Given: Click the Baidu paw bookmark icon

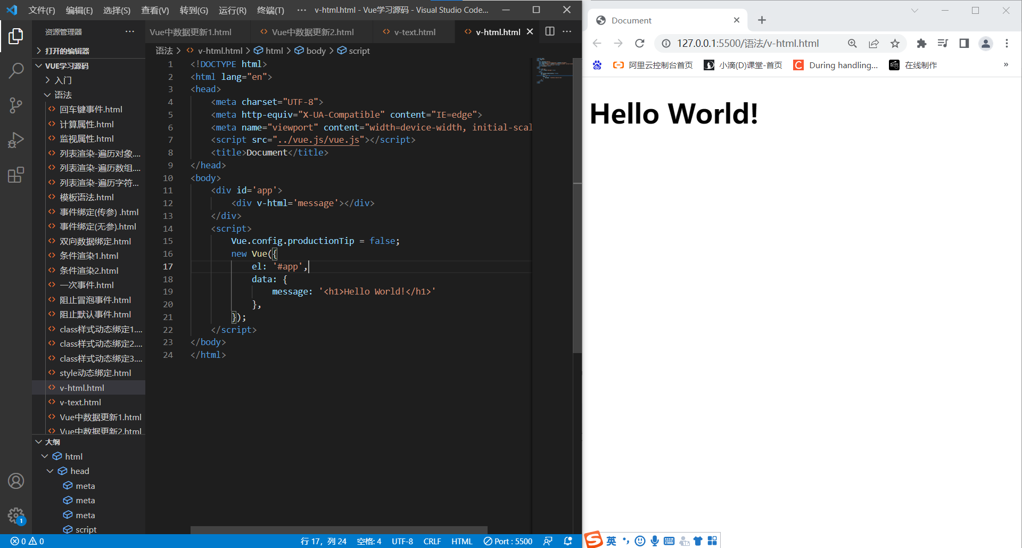Looking at the screenshot, I should point(597,65).
